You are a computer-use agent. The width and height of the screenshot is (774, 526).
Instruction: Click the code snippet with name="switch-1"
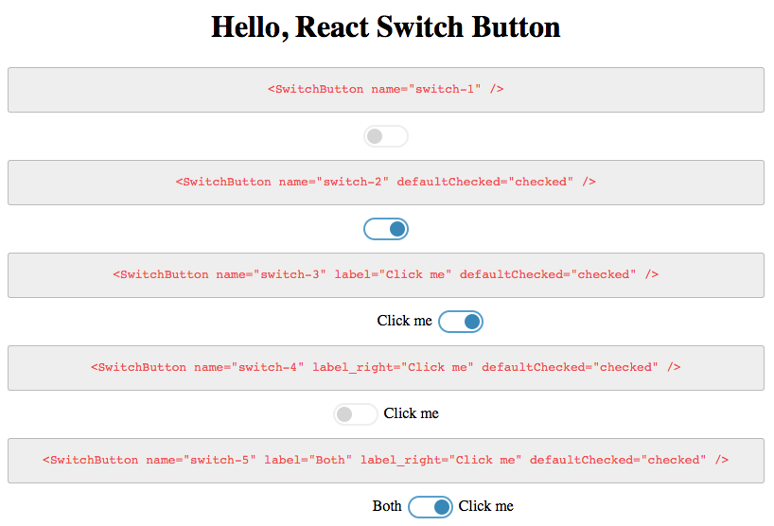coord(386,89)
